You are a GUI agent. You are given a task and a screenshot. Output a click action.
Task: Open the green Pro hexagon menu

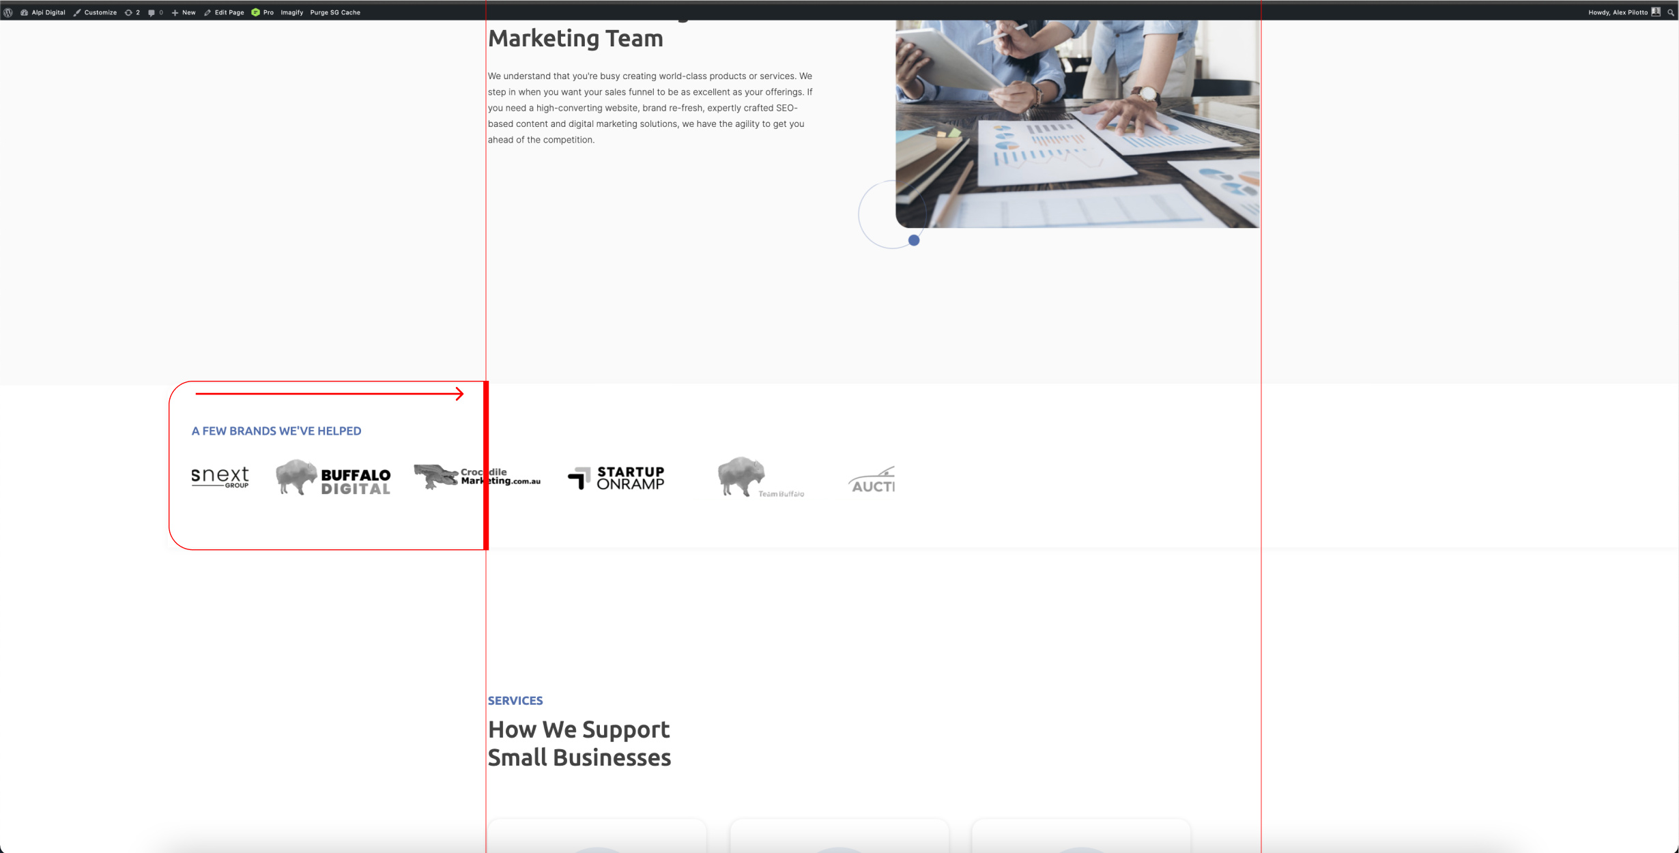pos(263,12)
